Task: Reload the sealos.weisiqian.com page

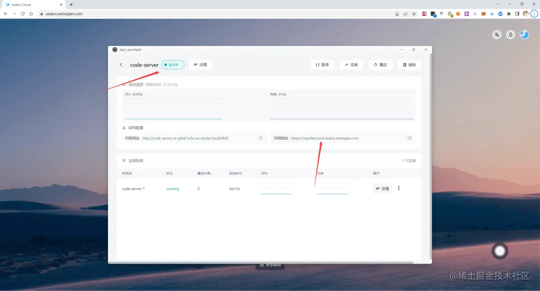Action: [22, 14]
